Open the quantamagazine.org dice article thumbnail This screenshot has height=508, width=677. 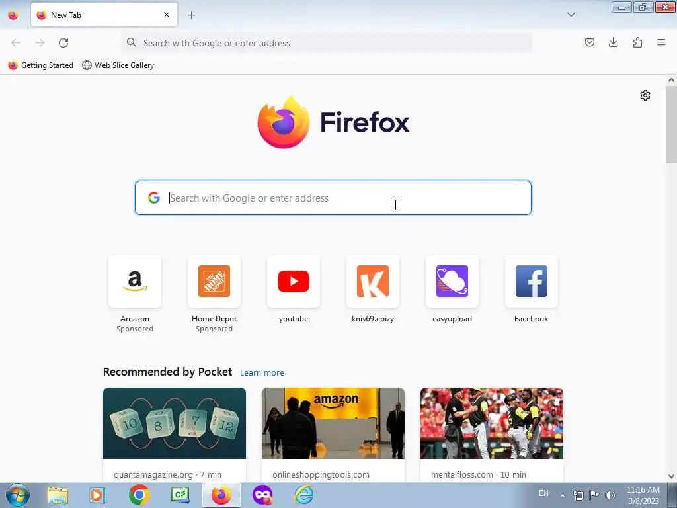(x=175, y=423)
